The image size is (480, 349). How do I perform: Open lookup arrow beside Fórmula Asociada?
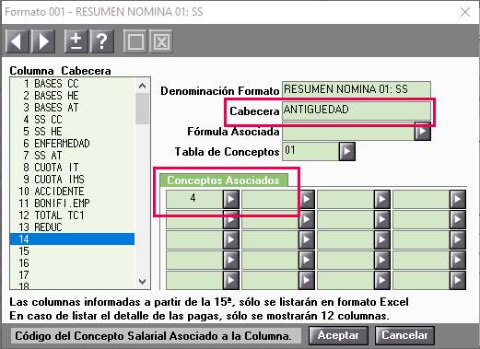pyautogui.click(x=423, y=132)
